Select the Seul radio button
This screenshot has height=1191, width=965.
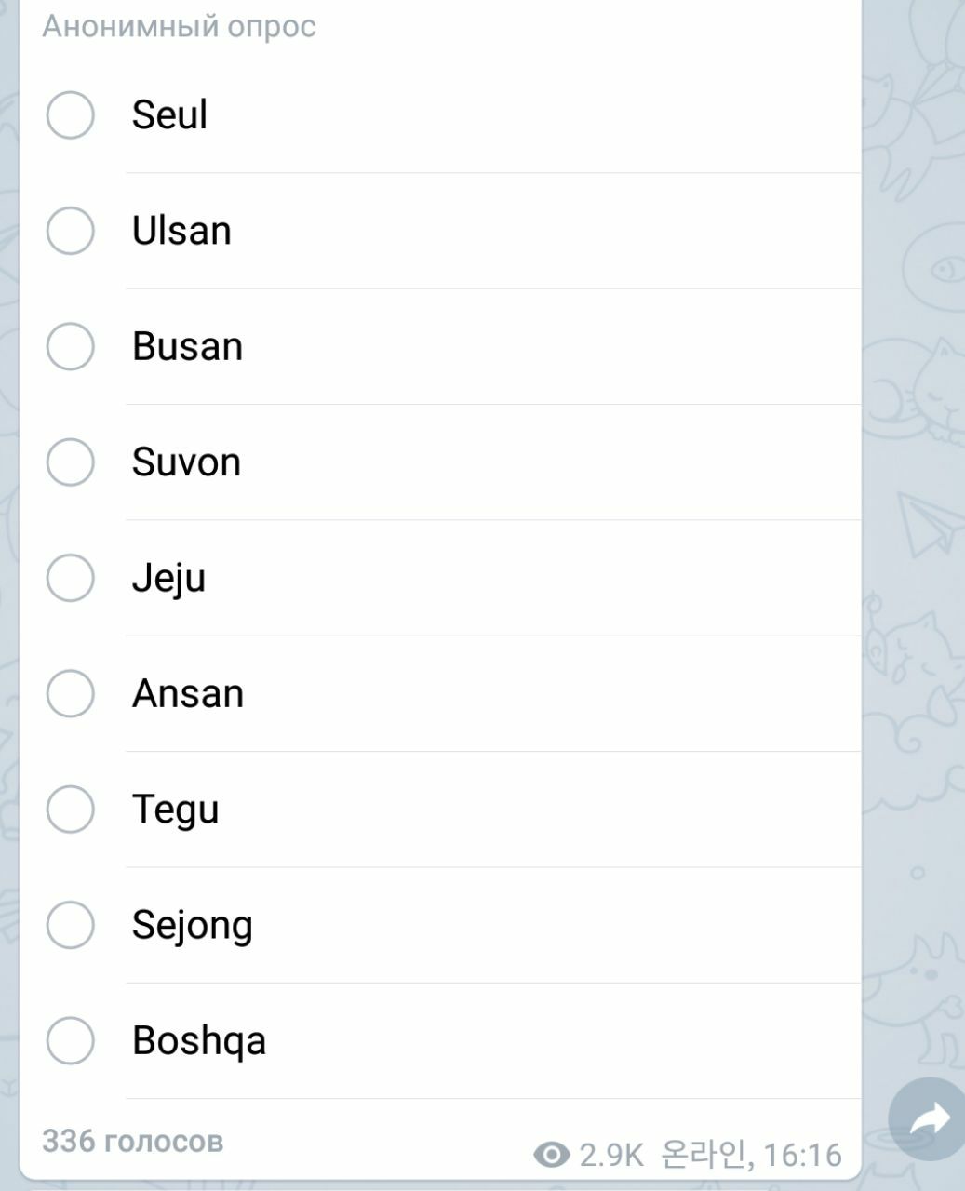click(x=71, y=115)
